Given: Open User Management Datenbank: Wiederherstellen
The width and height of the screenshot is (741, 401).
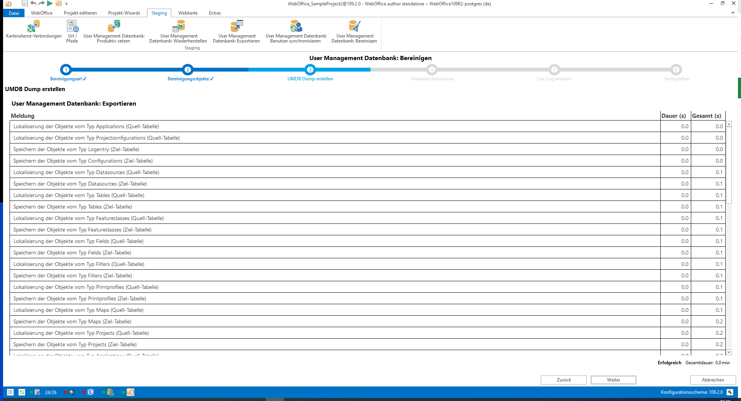Looking at the screenshot, I should (178, 27).
